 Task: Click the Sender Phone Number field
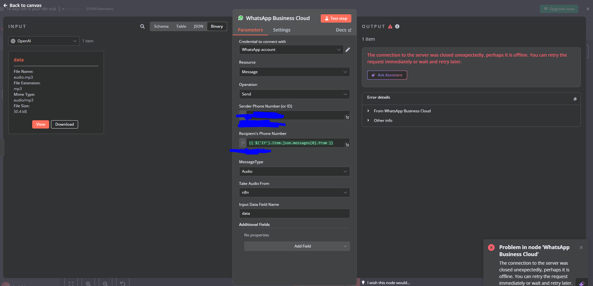[294, 115]
